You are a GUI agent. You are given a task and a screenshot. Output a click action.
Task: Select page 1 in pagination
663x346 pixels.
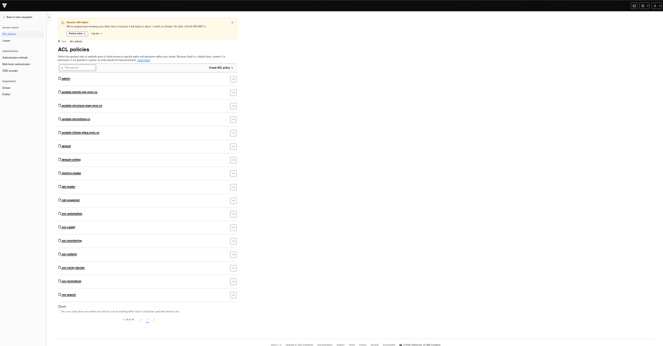click(147, 320)
